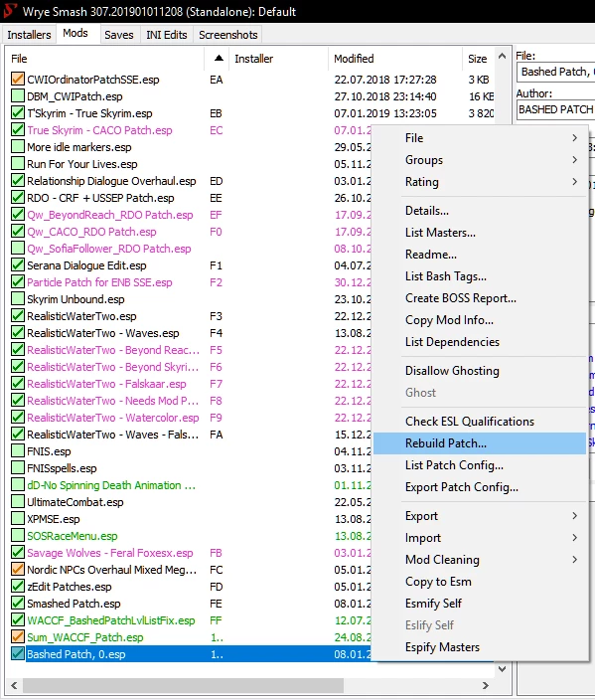This screenshot has height=700, width=595.
Task: Choose Rebuild Patch... from context menu
Action: (x=480, y=443)
